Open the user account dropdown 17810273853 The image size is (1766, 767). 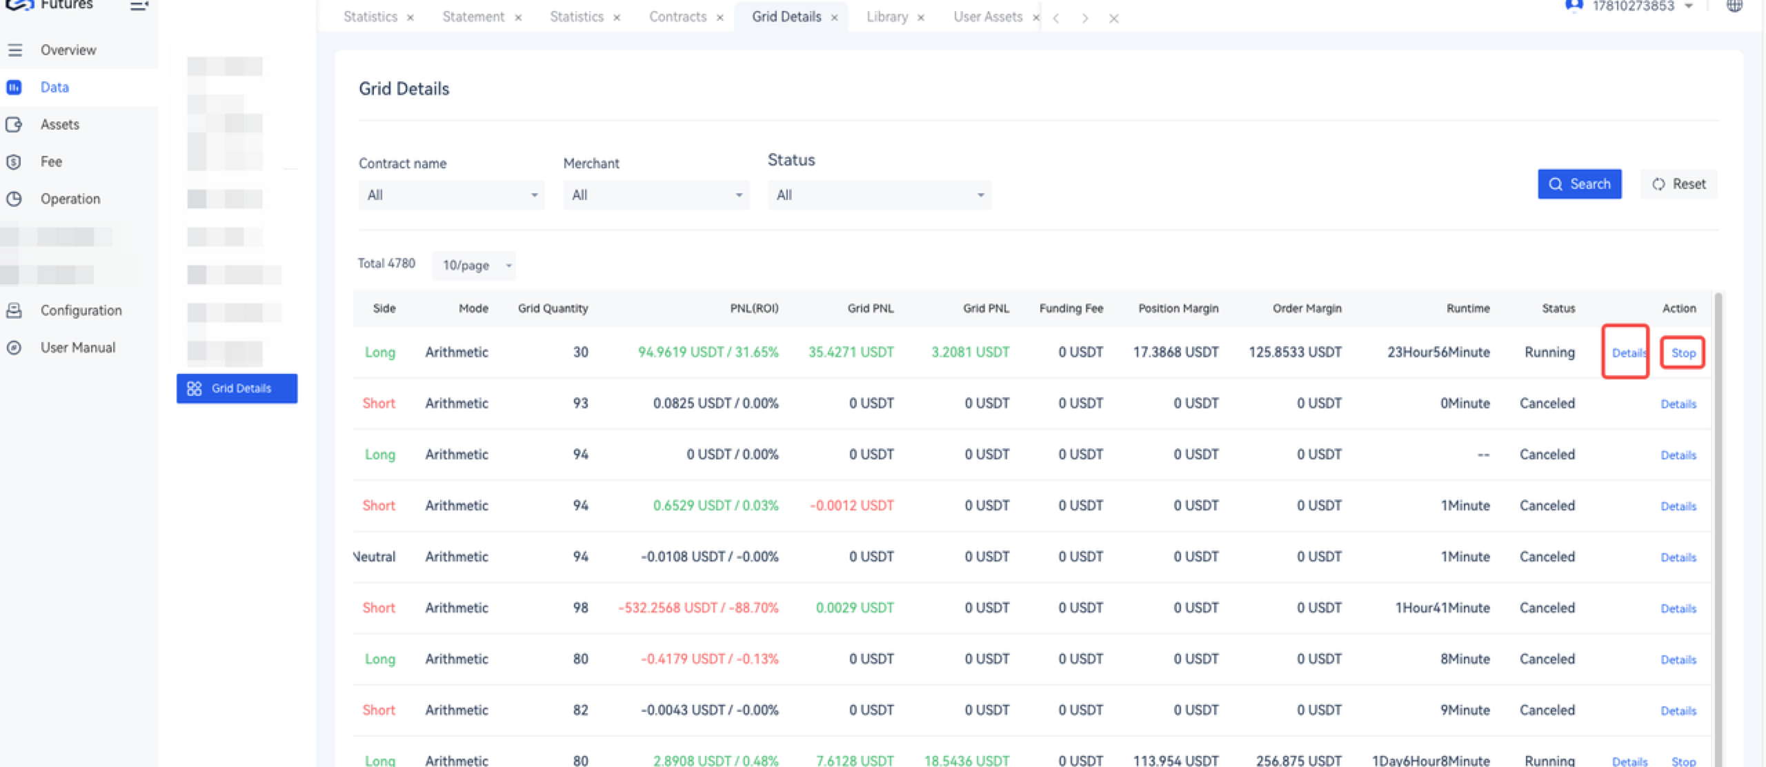point(1632,6)
